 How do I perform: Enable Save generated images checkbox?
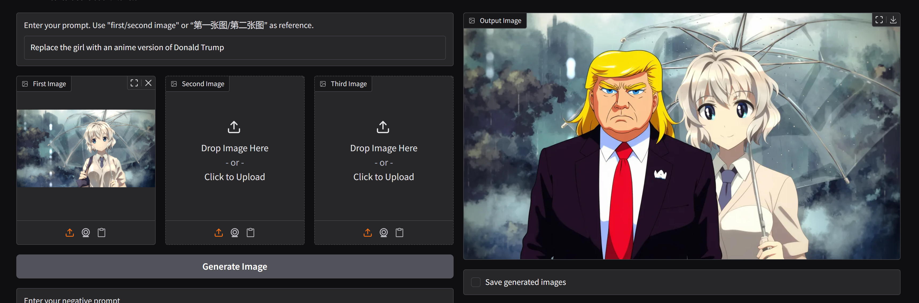click(476, 282)
